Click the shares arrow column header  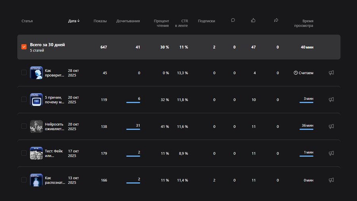click(276, 20)
